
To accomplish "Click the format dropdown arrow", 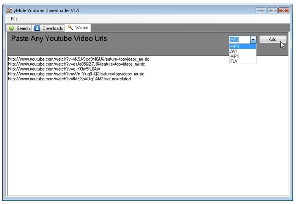I will [253, 39].
